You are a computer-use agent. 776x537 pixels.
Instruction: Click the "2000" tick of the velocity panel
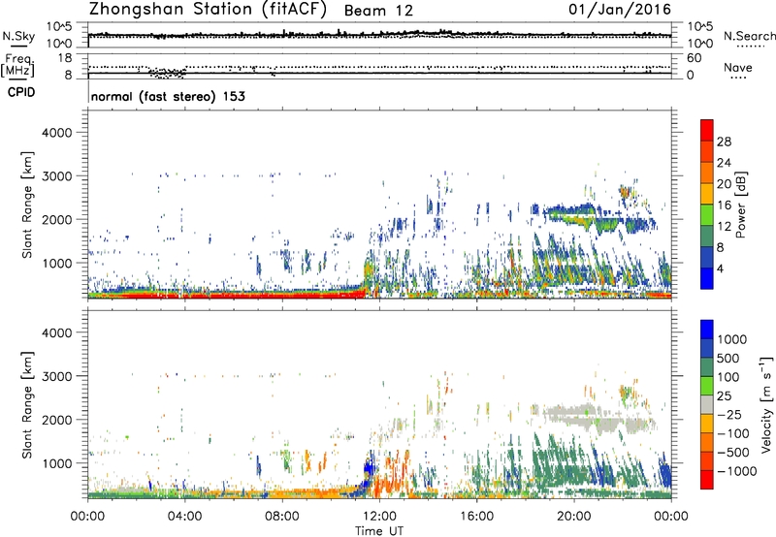57,420
